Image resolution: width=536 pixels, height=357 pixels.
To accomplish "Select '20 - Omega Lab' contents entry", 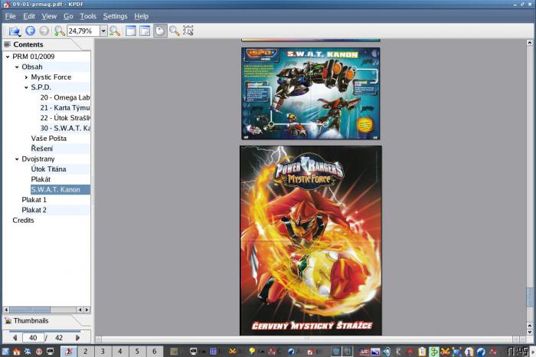I will [65, 97].
